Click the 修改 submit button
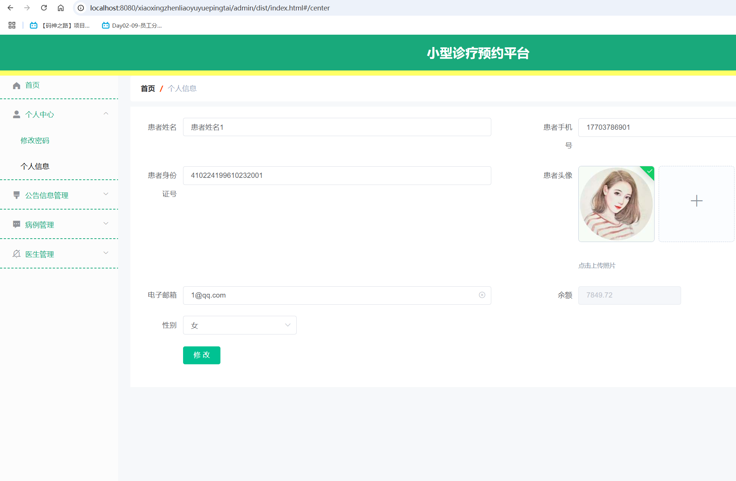Image resolution: width=736 pixels, height=481 pixels. click(202, 355)
